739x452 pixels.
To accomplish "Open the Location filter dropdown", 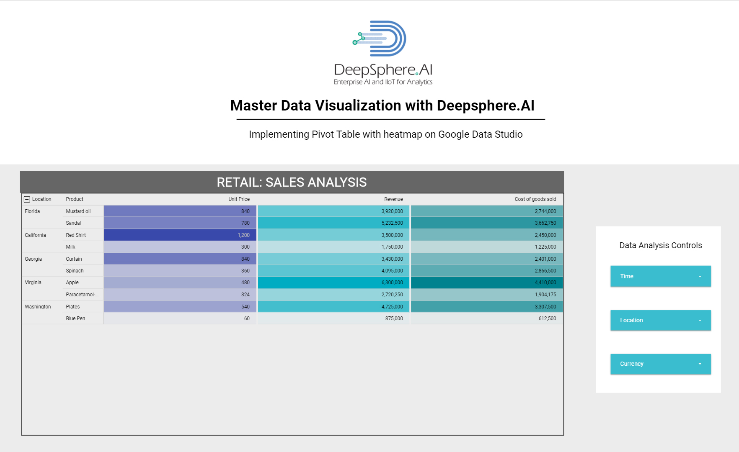I will [x=660, y=320].
